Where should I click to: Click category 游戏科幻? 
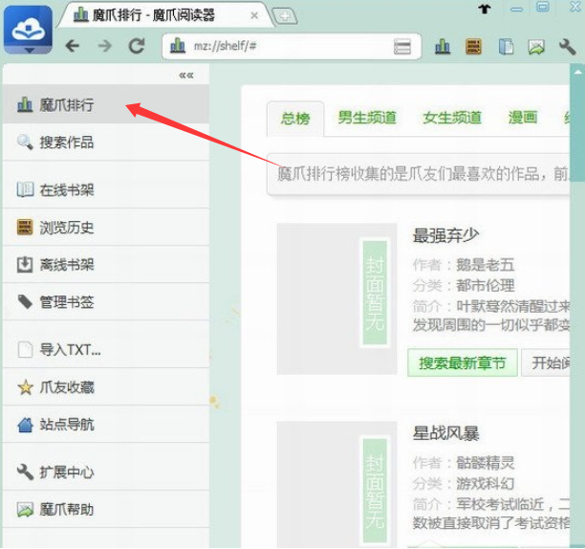[x=486, y=484]
